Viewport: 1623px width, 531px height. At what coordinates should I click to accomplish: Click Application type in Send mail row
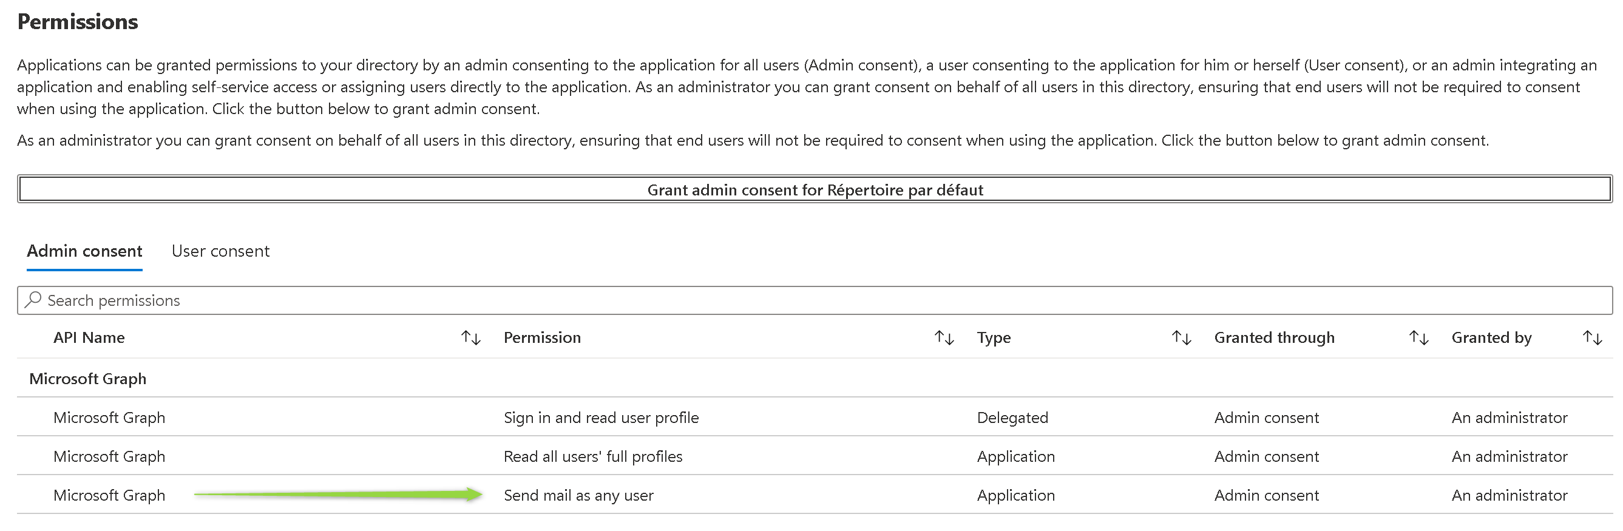(x=1015, y=496)
